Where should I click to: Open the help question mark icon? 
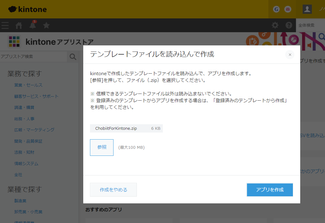coord(289,25)
